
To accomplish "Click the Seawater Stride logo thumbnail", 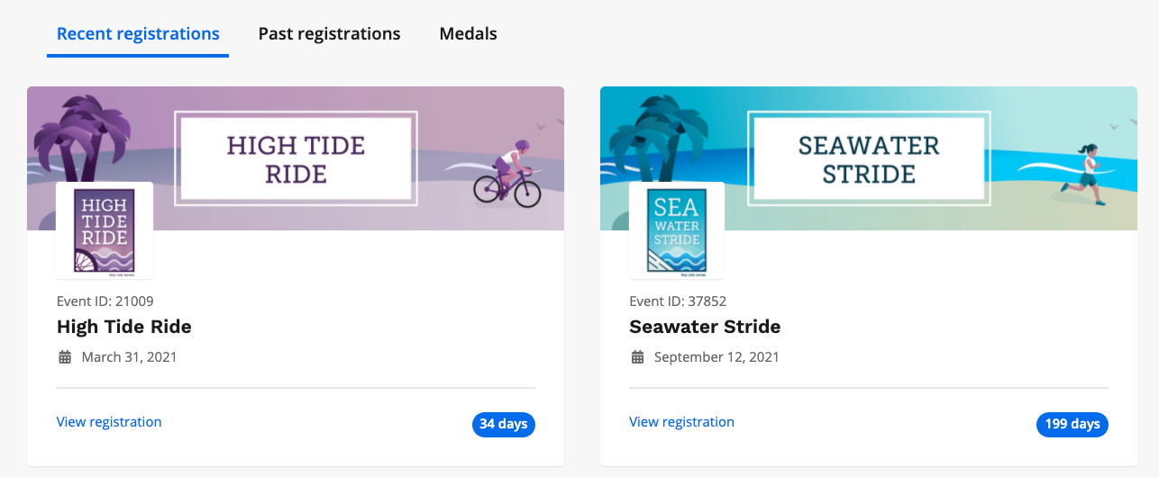I will (x=677, y=230).
